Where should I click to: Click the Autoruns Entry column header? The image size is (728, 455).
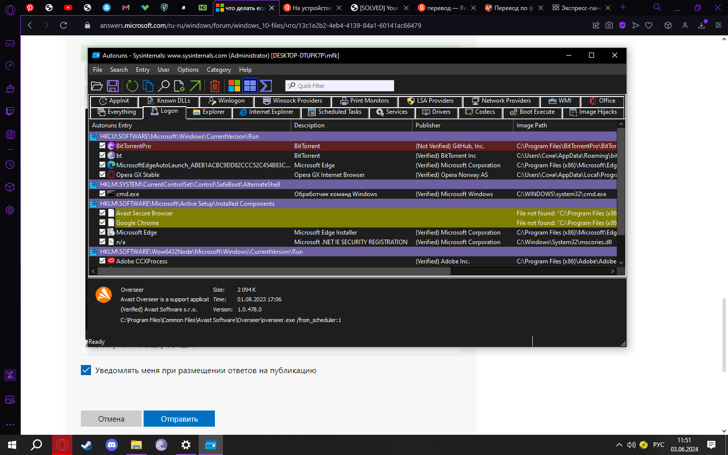pyautogui.click(x=190, y=125)
